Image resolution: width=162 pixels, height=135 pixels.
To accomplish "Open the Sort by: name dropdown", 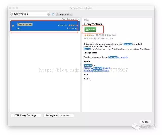I will pos(70,19).
